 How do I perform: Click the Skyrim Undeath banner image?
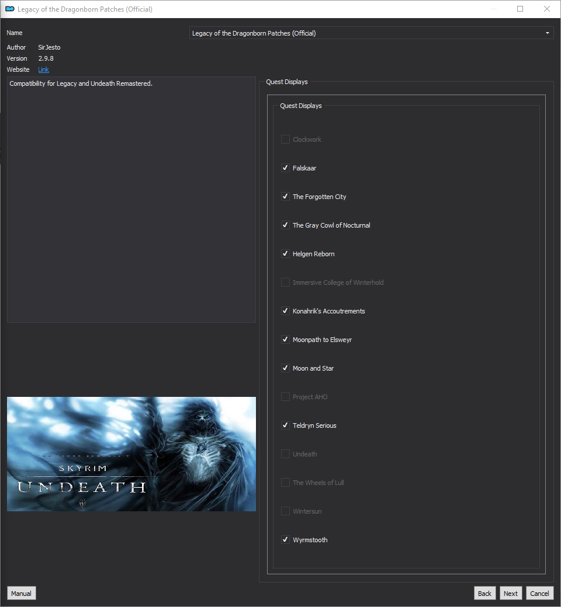[x=131, y=454]
